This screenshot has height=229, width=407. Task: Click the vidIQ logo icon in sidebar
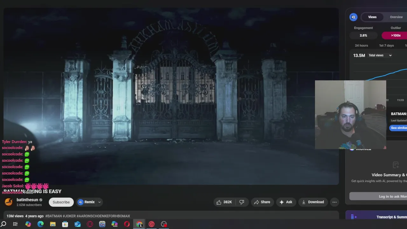click(353, 17)
